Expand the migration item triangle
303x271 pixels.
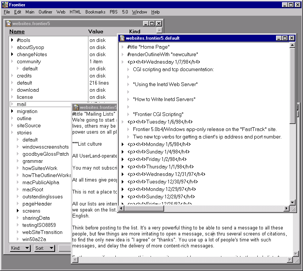click(12, 111)
